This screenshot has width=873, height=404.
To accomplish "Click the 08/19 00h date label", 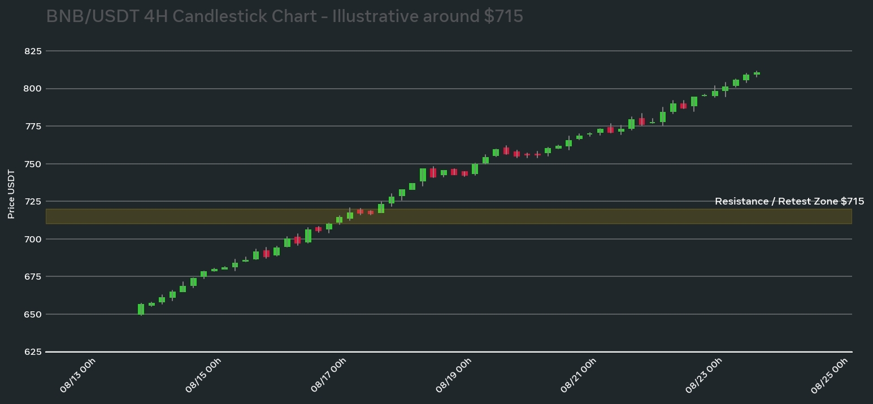I will tap(453, 375).
